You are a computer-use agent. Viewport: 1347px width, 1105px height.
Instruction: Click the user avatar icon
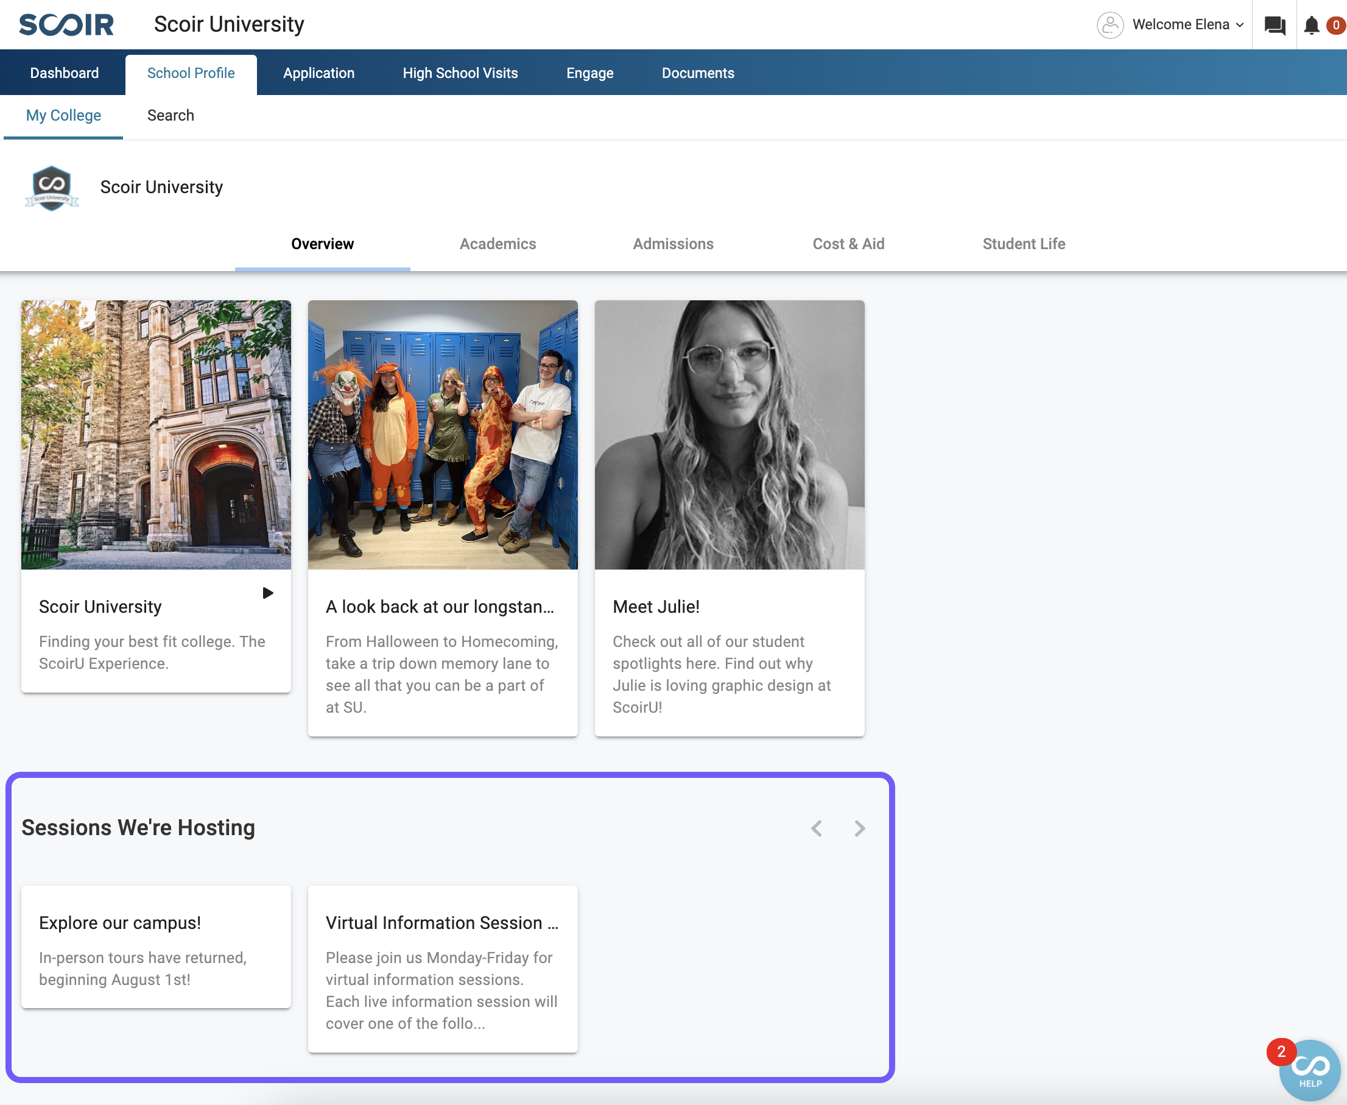[1110, 26]
